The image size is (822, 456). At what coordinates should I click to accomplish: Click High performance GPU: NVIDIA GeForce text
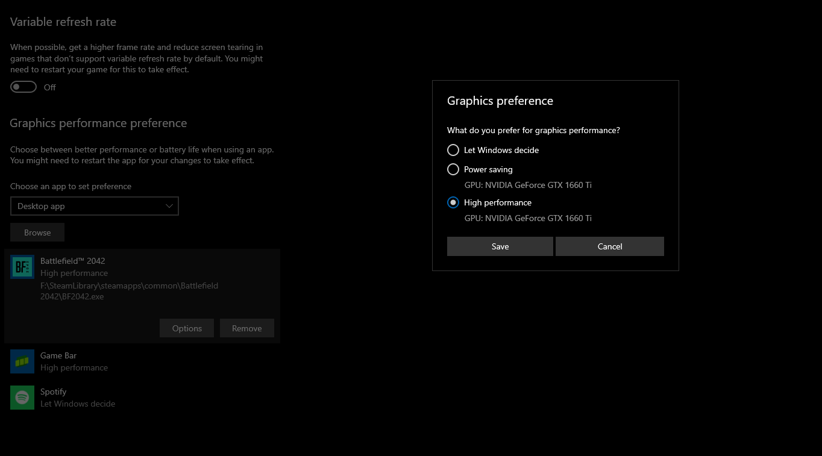click(528, 218)
